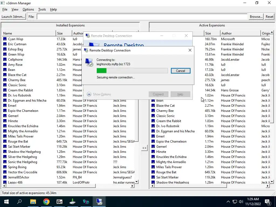276x207 pixels.
Task: Click the Jerma985Actor row icon
Action: [x=5, y=177]
